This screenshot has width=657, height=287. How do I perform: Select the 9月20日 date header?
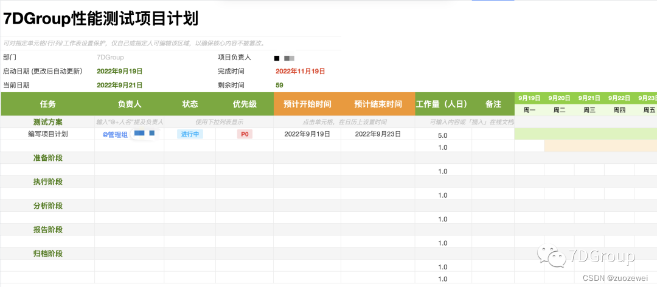click(560, 98)
